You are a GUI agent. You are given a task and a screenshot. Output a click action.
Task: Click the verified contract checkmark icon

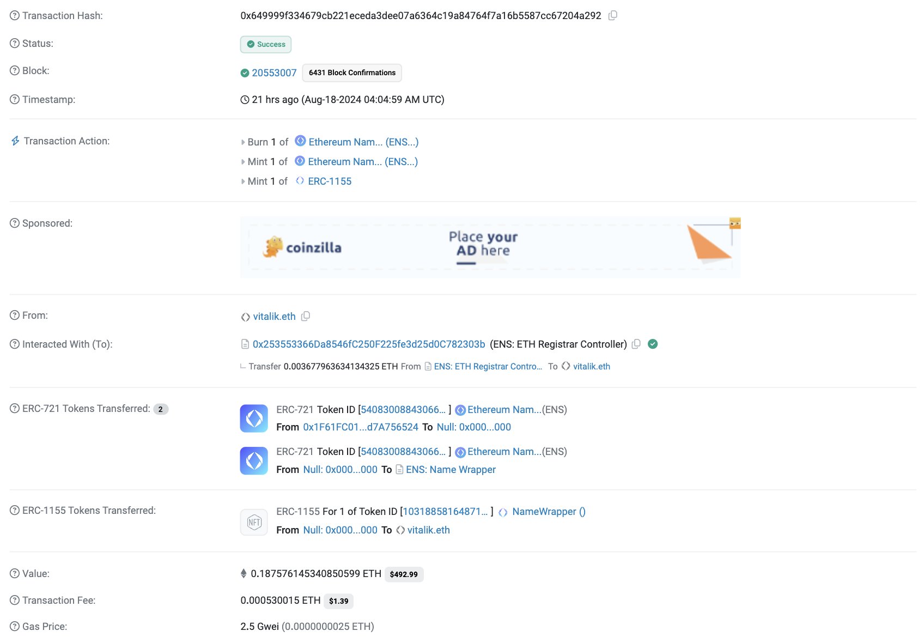(x=653, y=344)
